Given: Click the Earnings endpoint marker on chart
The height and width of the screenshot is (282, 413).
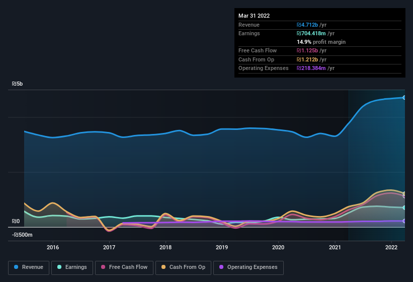Looking at the screenshot, I should (404, 207).
